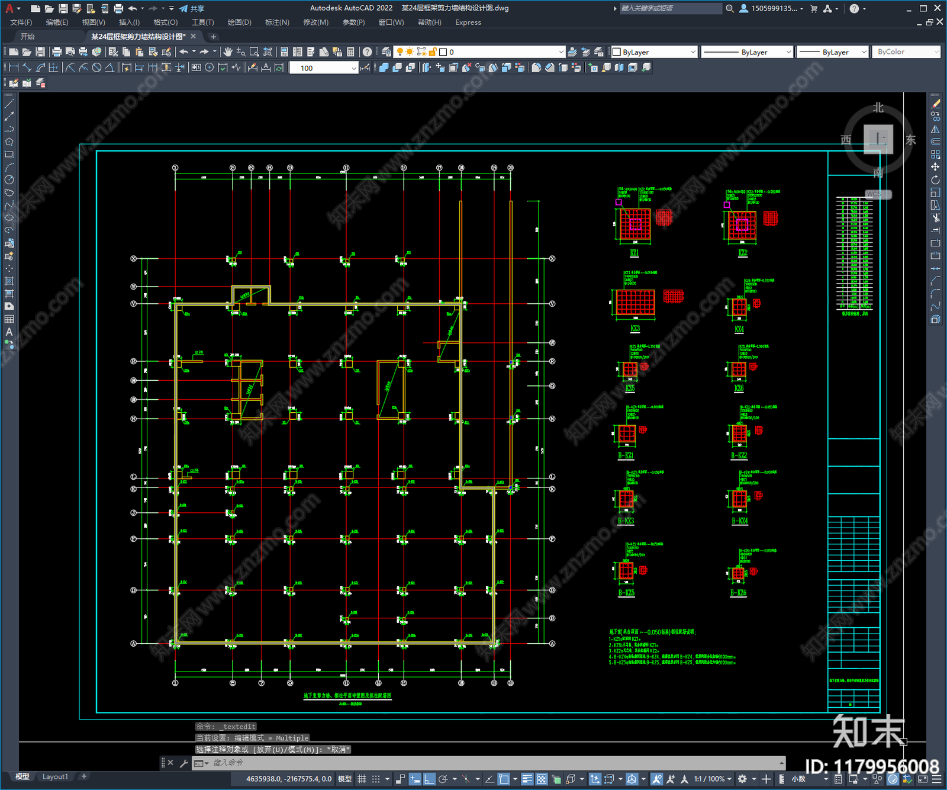Toggle transparency display in status bar
This screenshot has height=790, width=947.
(542, 779)
